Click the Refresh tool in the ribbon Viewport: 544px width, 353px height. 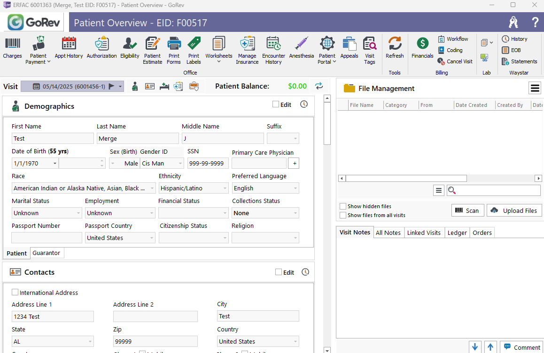pyautogui.click(x=395, y=47)
